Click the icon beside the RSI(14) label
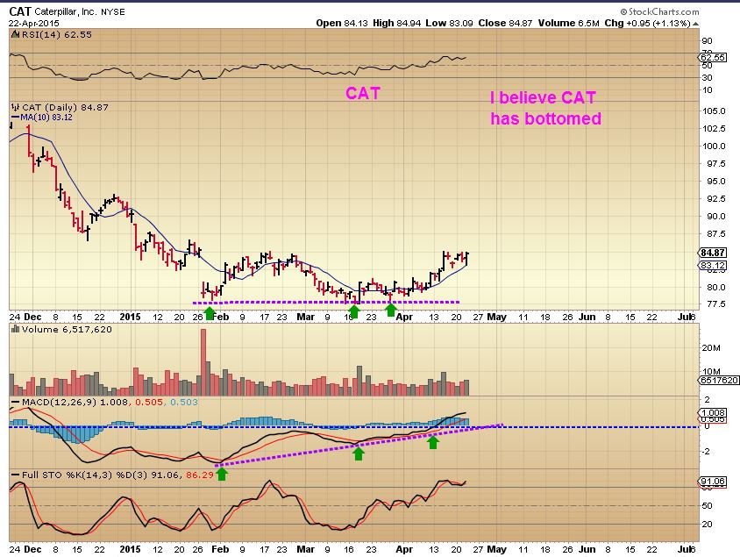This screenshot has width=740, height=557. point(16,34)
